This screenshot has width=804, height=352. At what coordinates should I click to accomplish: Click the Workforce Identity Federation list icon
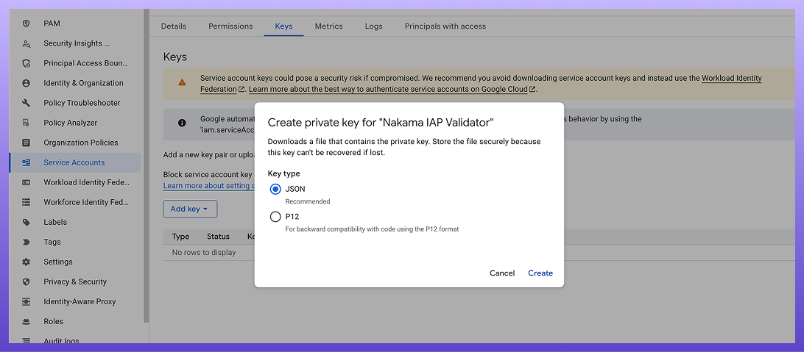27,202
